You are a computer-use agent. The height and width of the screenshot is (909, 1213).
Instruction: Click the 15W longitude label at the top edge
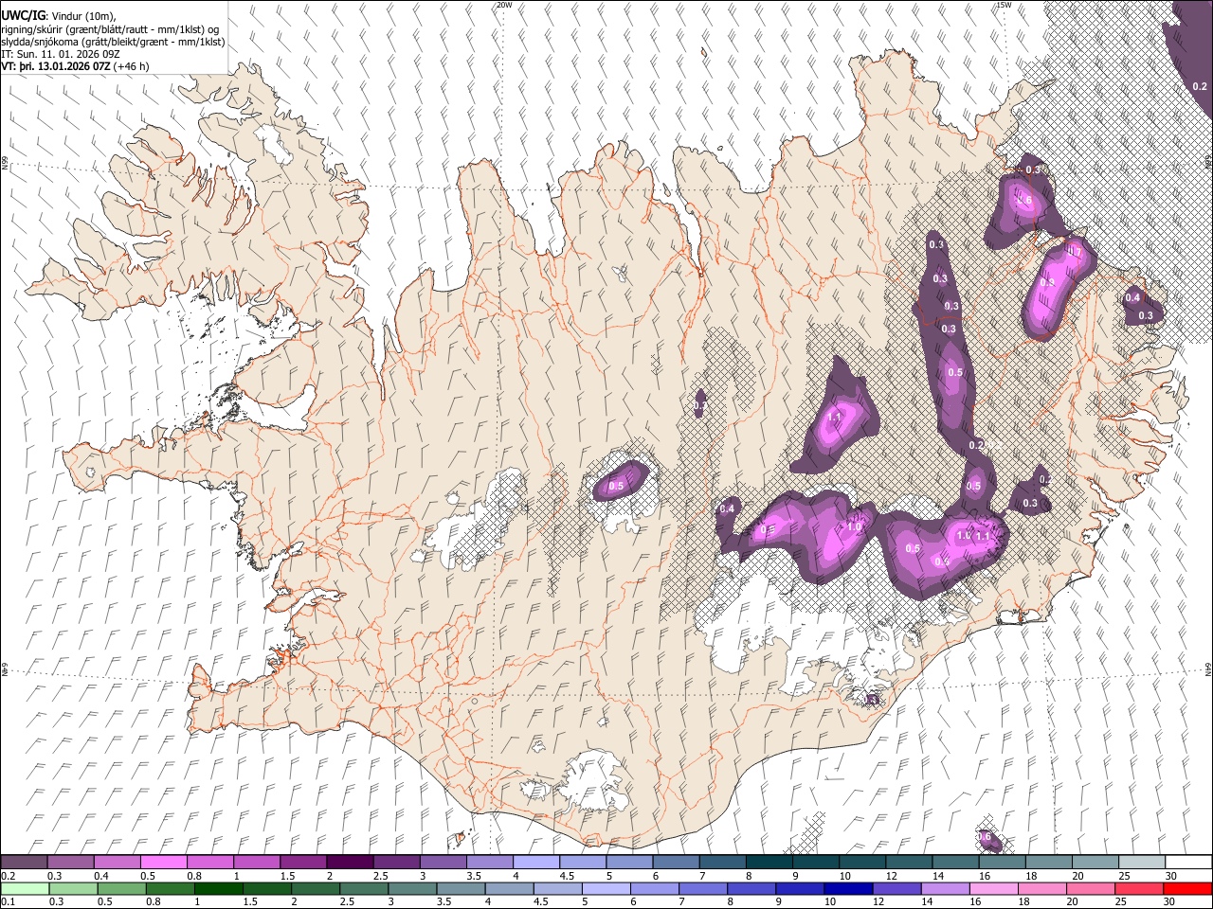(x=1004, y=5)
